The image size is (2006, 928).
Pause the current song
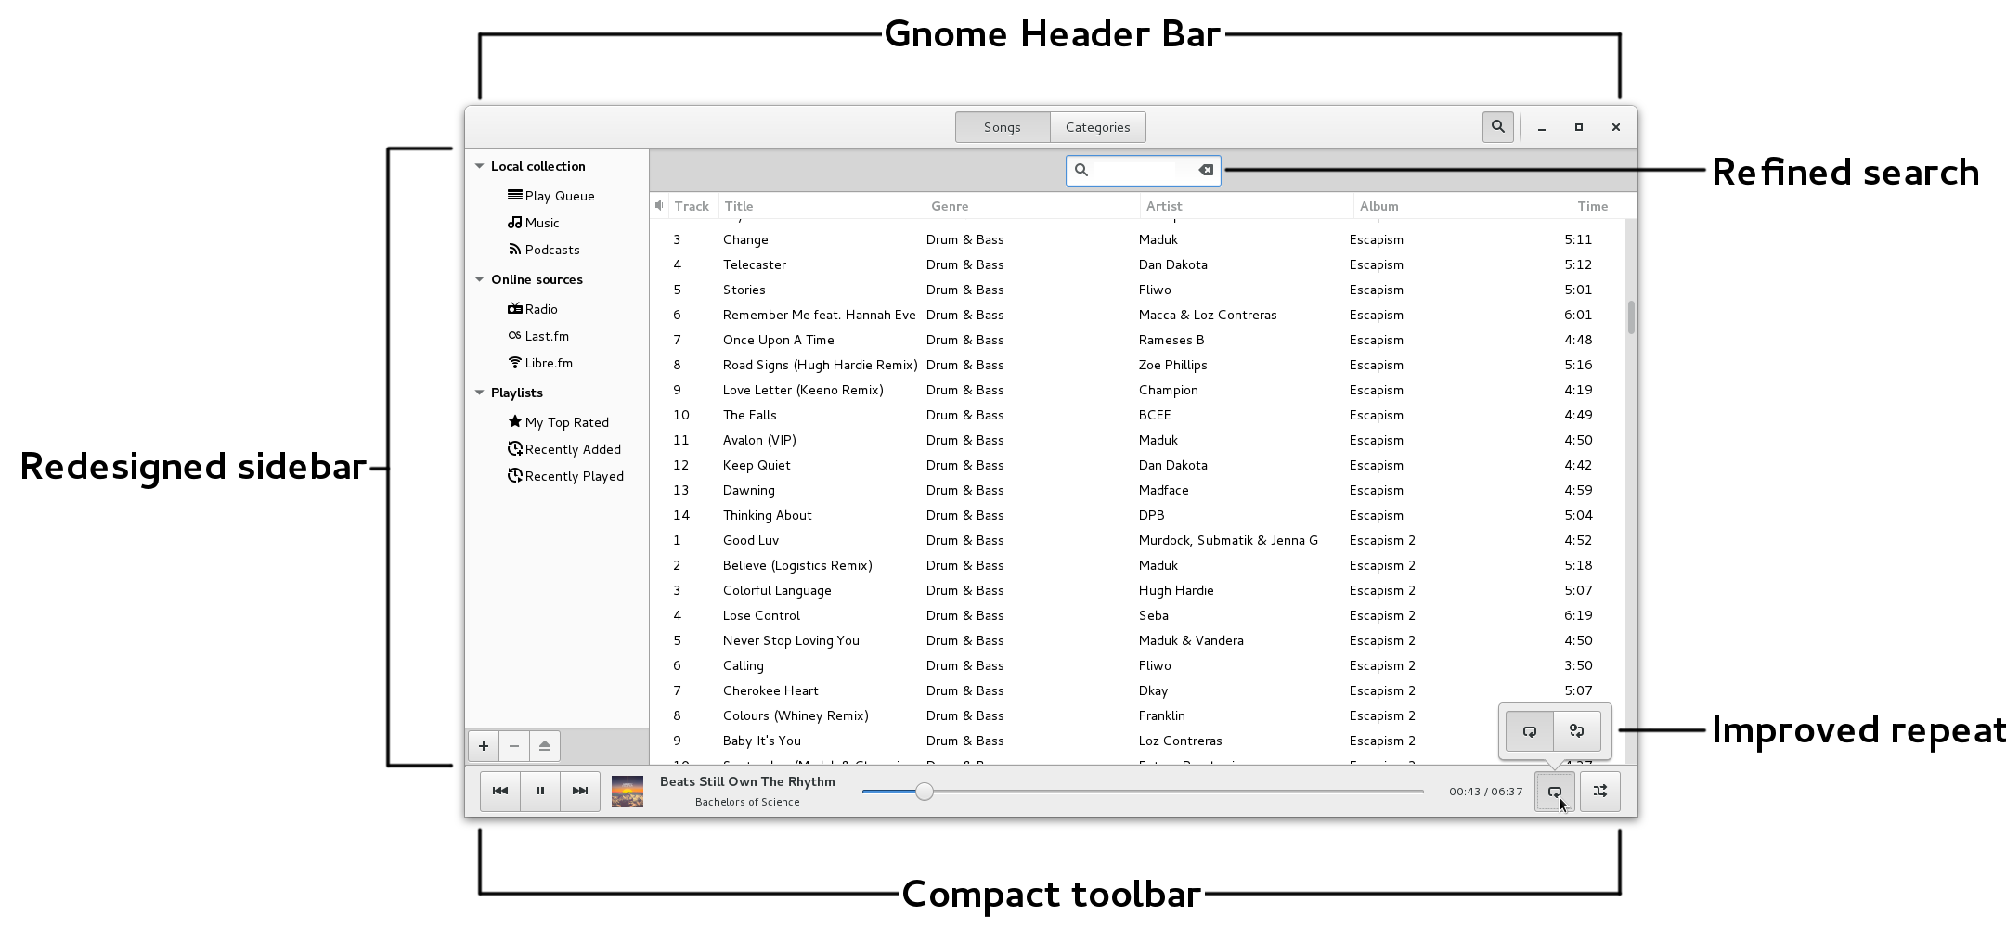(539, 792)
